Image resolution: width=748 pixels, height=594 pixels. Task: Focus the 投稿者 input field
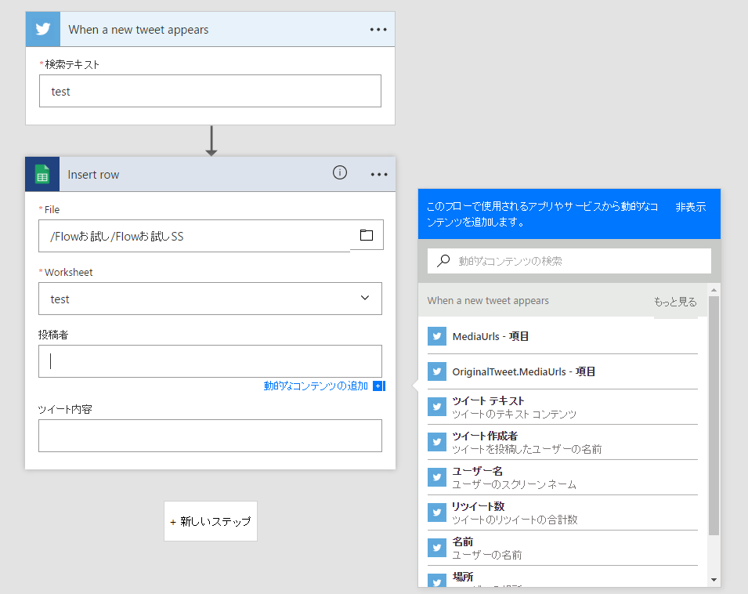pos(211,361)
